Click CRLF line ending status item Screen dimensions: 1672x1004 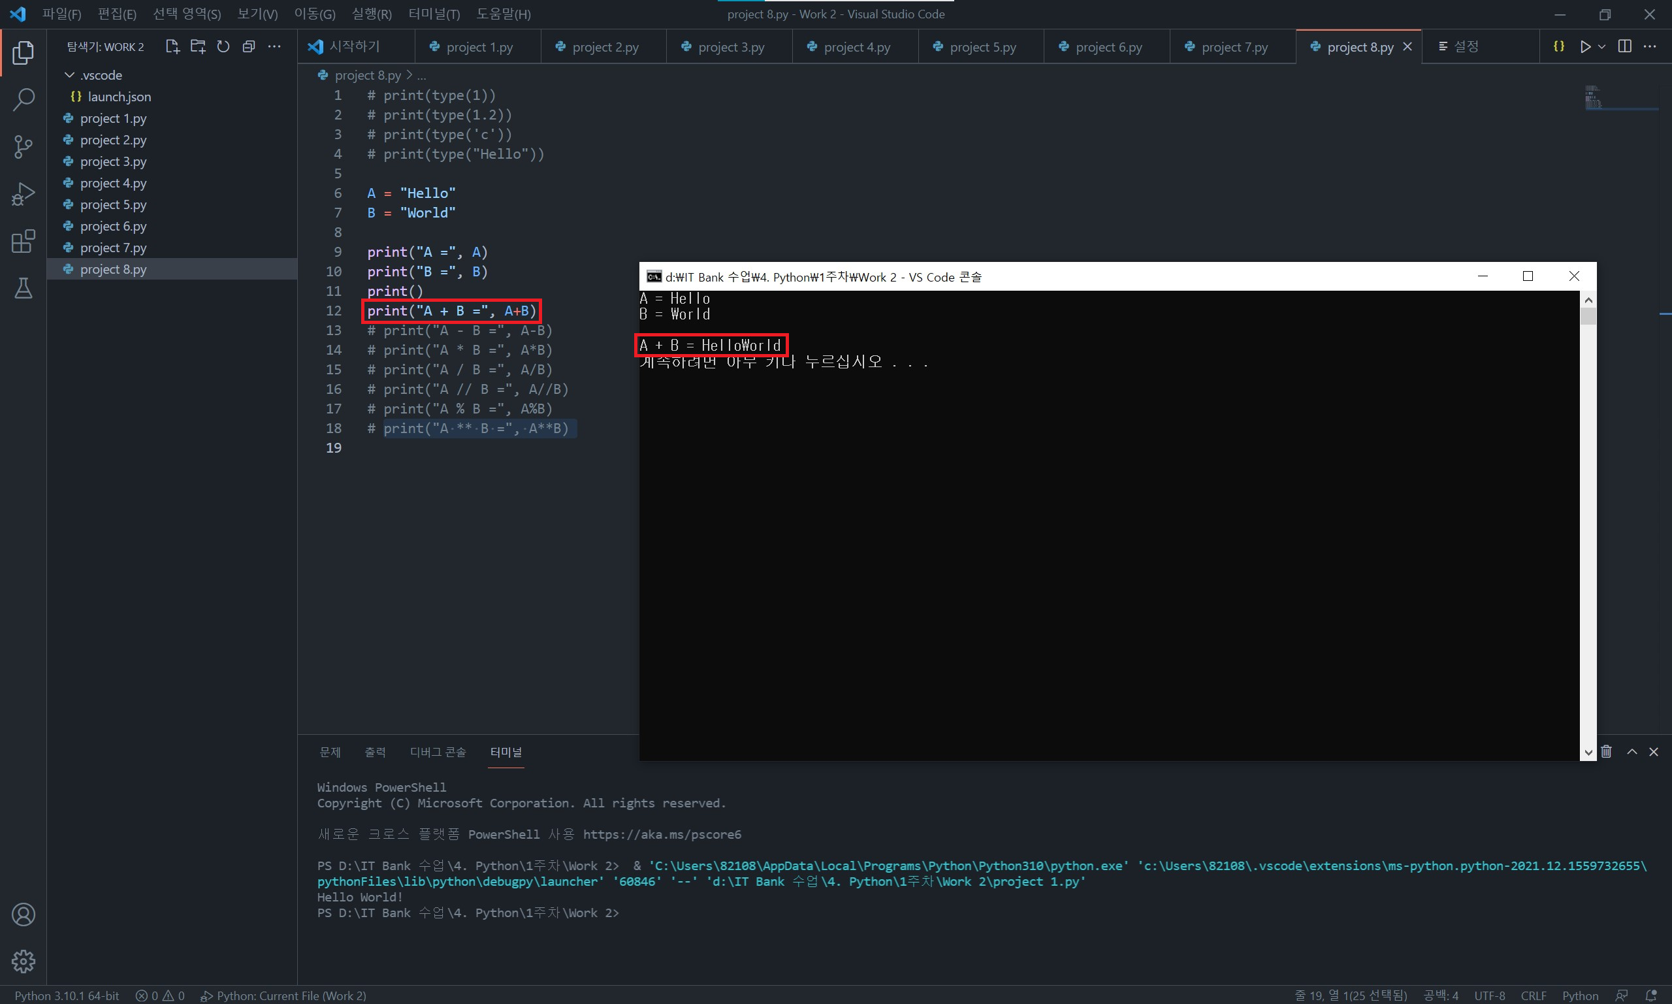(x=1534, y=996)
